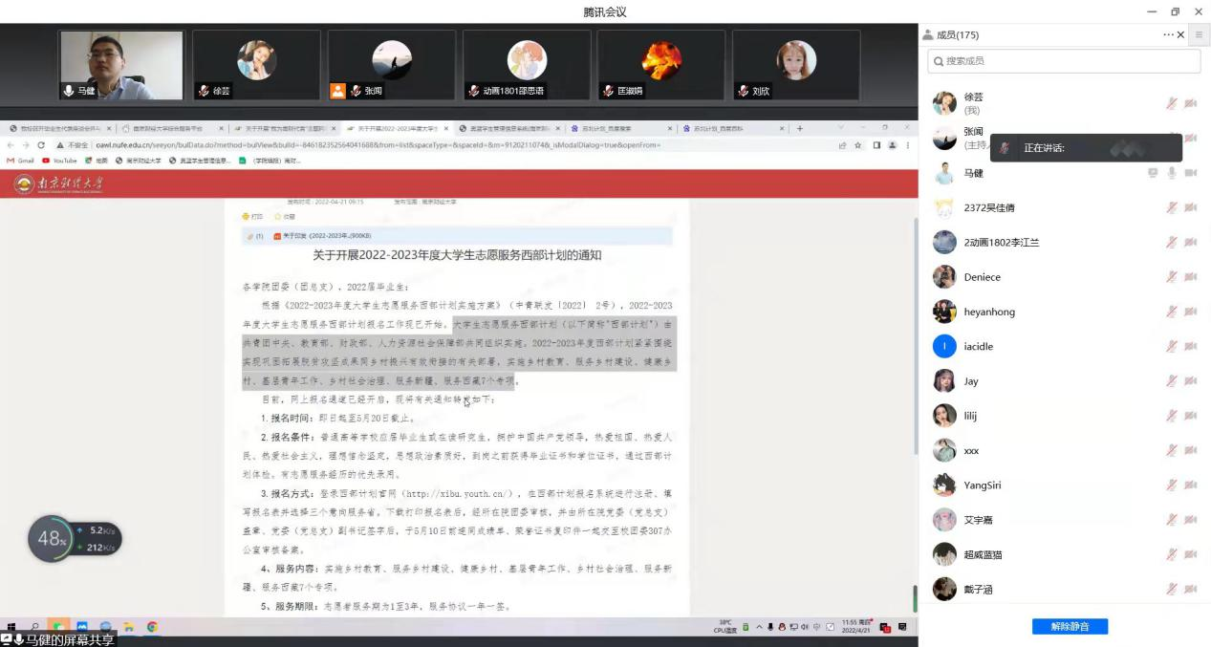The height and width of the screenshot is (647, 1211).
Task: Click the 成员(175) panel title
Action: 957,35
